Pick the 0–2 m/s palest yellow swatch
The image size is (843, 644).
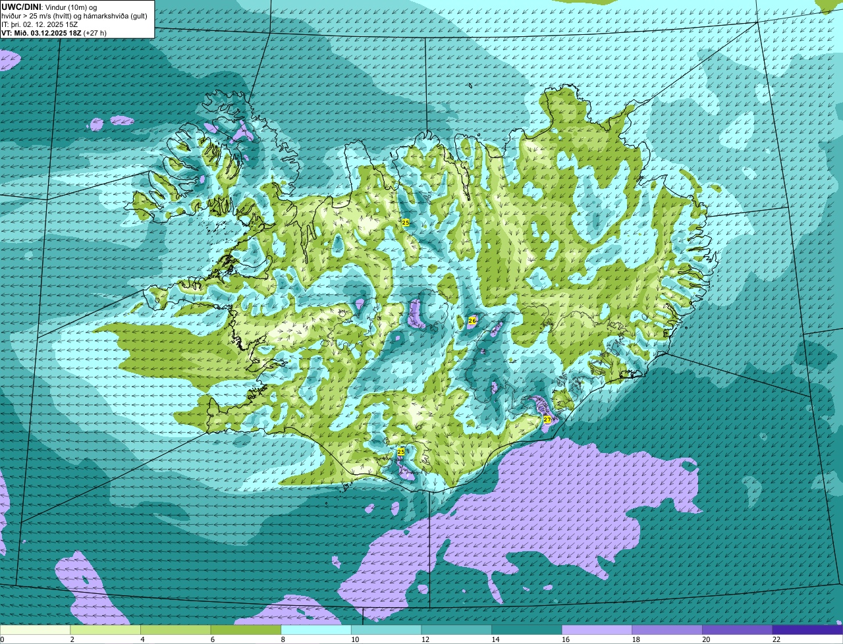click(35, 630)
